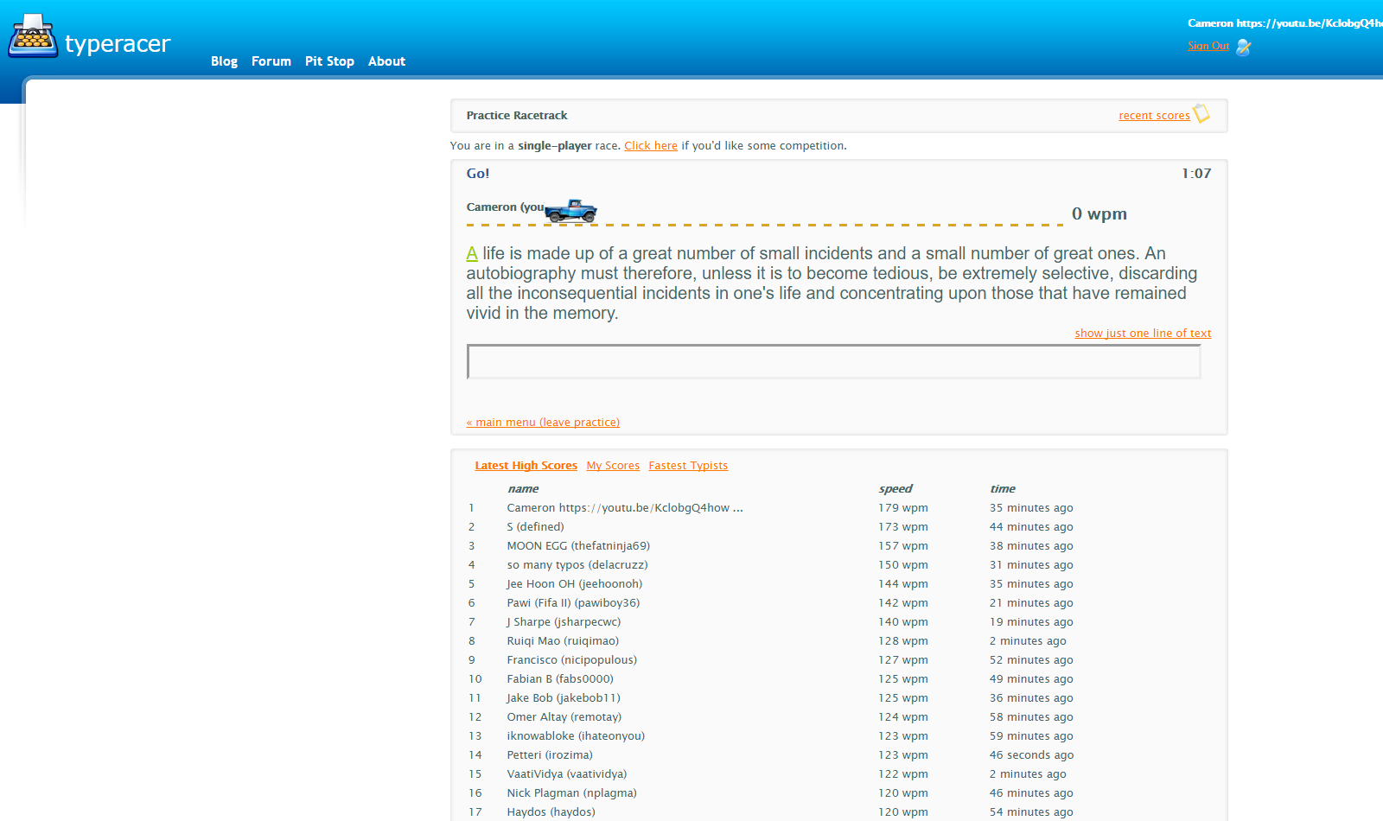Click top score name Cameron youtu.be entry
The image size is (1383, 821).
coord(625,508)
